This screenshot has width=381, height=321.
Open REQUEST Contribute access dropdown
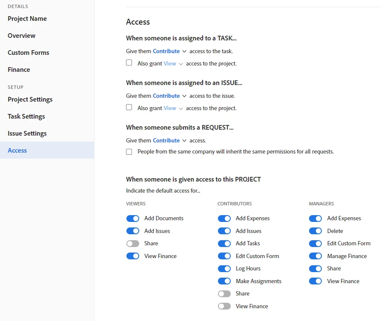click(x=169, y=140)
